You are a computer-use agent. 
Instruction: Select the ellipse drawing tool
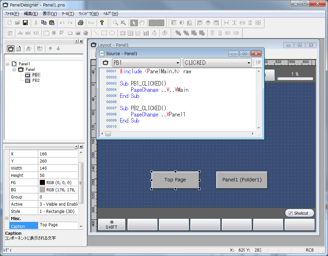(x=112, y=33)
